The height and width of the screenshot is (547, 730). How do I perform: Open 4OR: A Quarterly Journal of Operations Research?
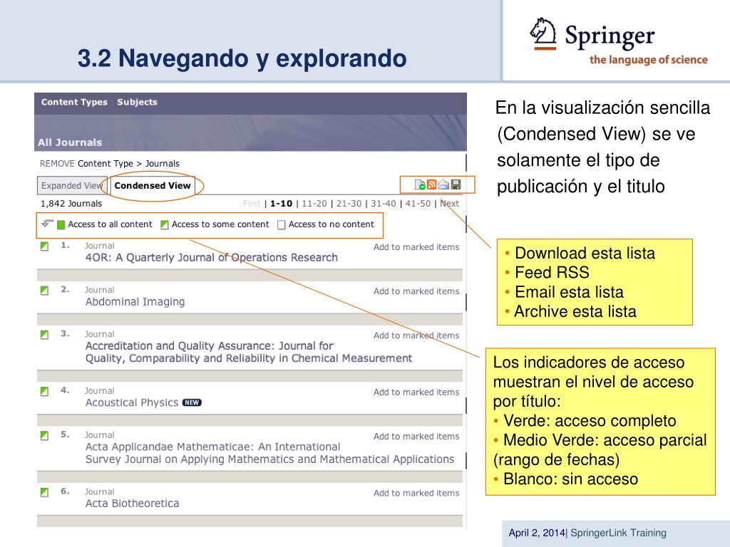coord(211,257)
